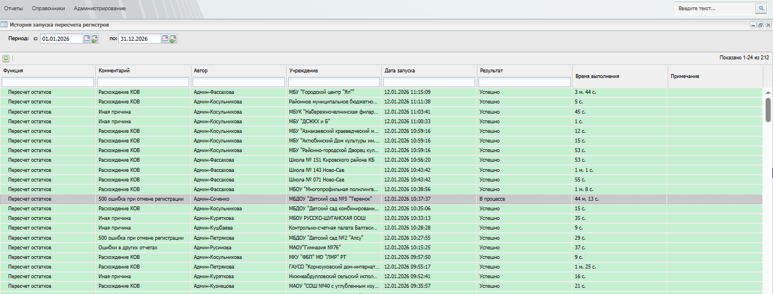773x294 pixels.
Task: Open the calendar picker for the end date
Action: pyautogui.click(x=165, y=38)
